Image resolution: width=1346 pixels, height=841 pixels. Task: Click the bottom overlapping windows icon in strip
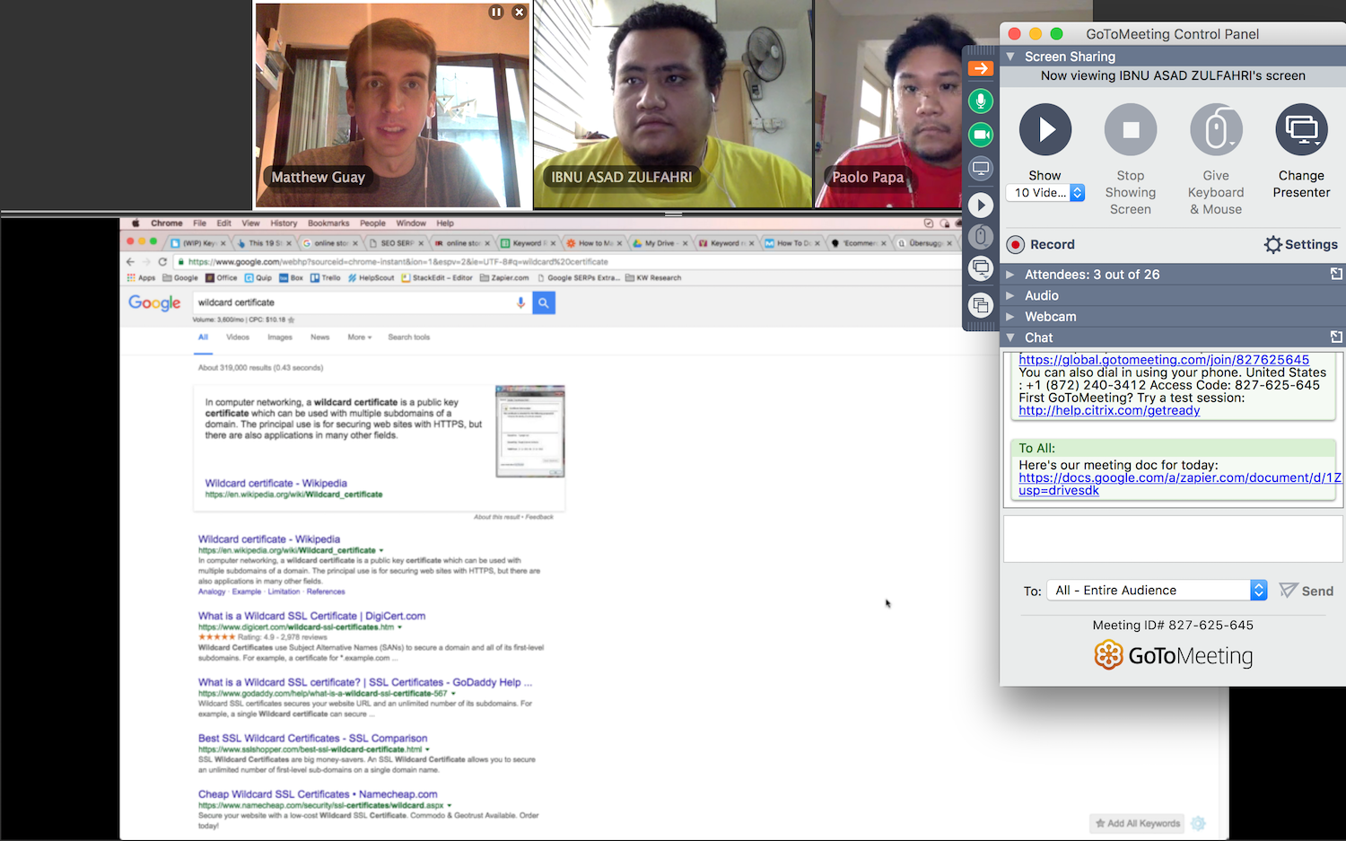(981, 305)
